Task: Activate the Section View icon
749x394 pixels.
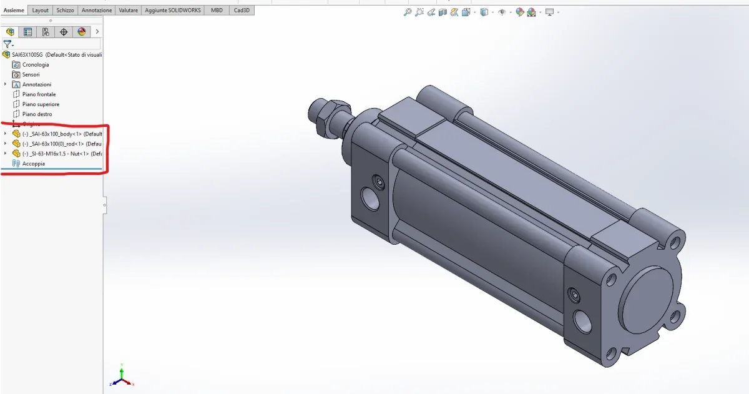Action: point(443,12)
